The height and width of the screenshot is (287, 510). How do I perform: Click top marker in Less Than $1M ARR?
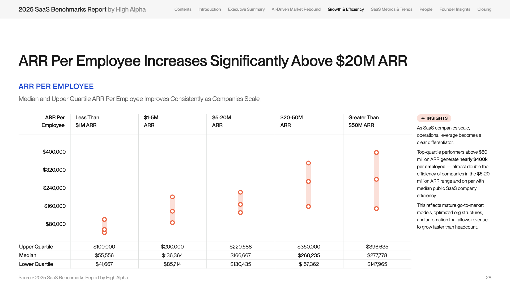point(104,220)
